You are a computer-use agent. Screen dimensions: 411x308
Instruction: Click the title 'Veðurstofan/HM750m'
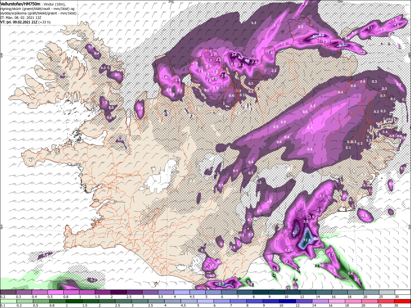[21, 4]
